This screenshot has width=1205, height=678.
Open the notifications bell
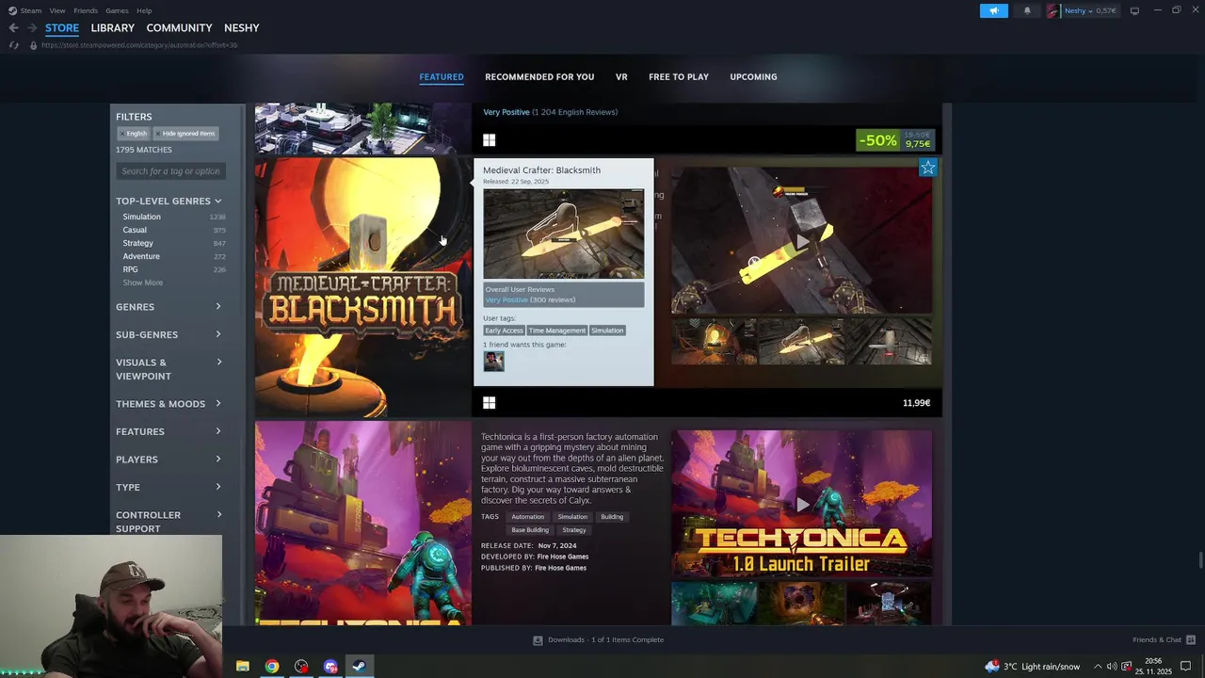point(1027,10)
